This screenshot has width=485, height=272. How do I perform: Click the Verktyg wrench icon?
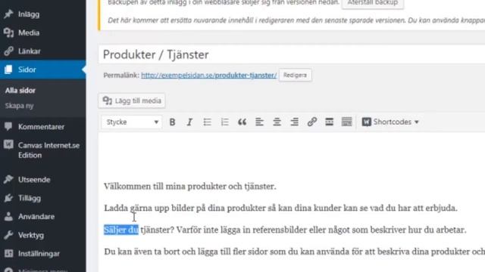pos(8,235)
